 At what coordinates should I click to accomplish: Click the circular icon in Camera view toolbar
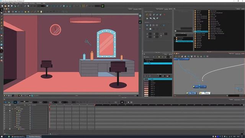click(x=9, y=11)
